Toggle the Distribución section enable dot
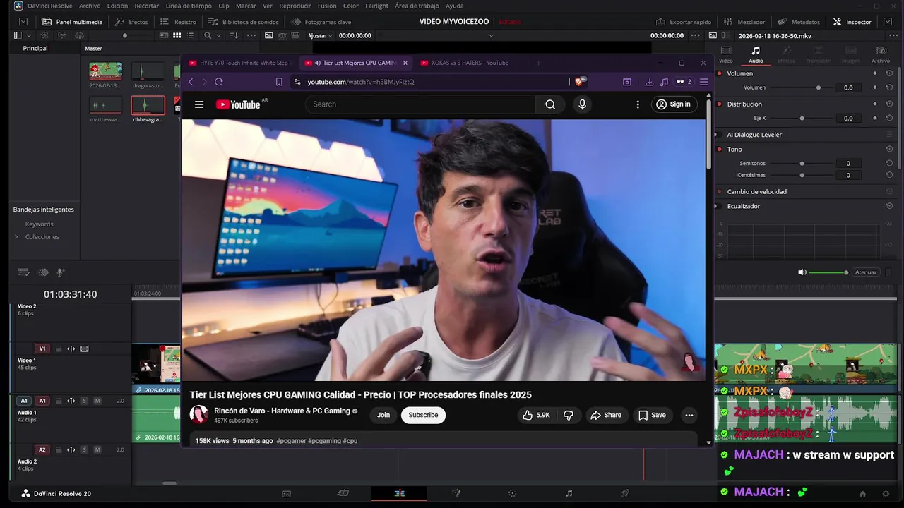The image size is (904, 508). 720,104
